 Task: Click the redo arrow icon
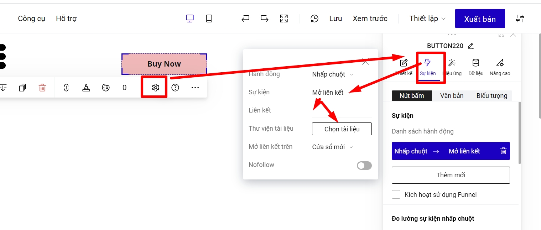pyautogui.click(x=265, y=19)
